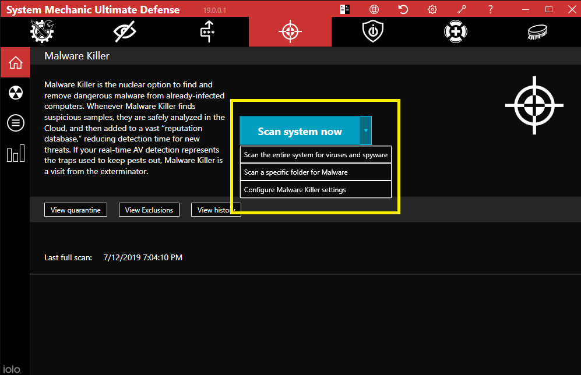Image resolution: width=581 pixels, height=375 pixels.
Task: Open the recovery lifebuoy icon
Action: [455, 31]
